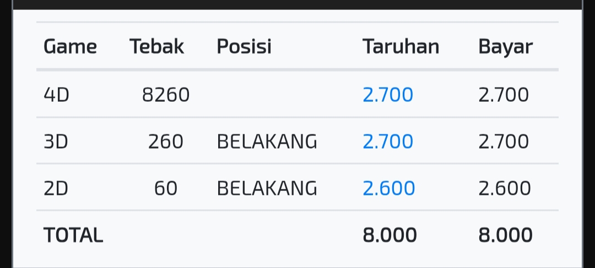Click the Bayar column header
Viewport: 595px width, 268px height.
(505, 47)
